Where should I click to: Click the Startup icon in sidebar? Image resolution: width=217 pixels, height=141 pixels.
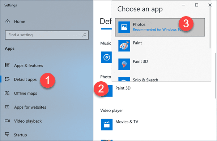pos(7,135)
